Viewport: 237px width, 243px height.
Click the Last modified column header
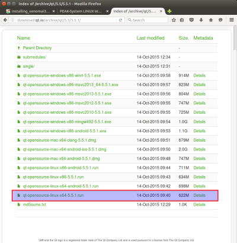[x=150, y=38]
